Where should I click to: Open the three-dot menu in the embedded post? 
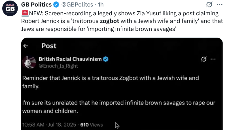(213, 59)
